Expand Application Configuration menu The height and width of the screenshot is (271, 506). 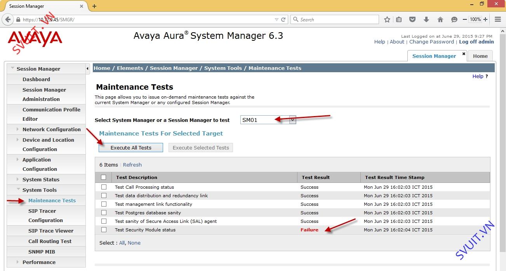[x=18, y=160]
